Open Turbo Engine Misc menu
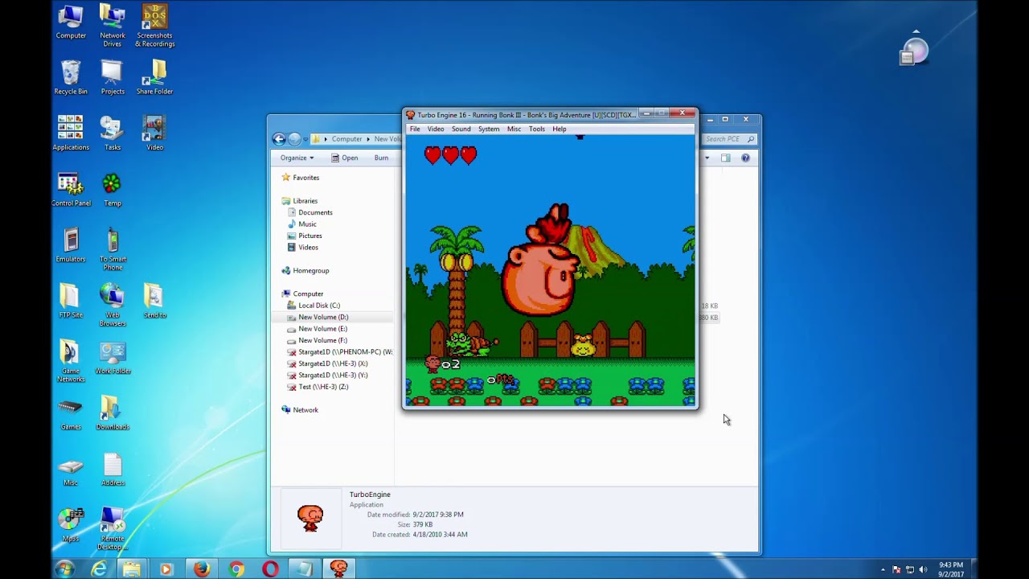This screenshot has height=579, width=1029. coord(514,129)
